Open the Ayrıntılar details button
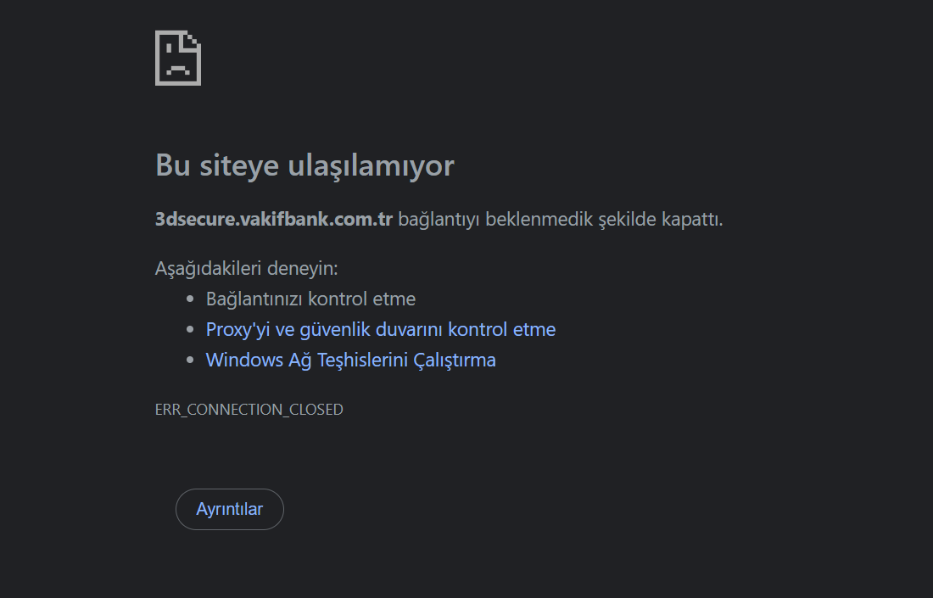933x598 pixels. [229, 509]
